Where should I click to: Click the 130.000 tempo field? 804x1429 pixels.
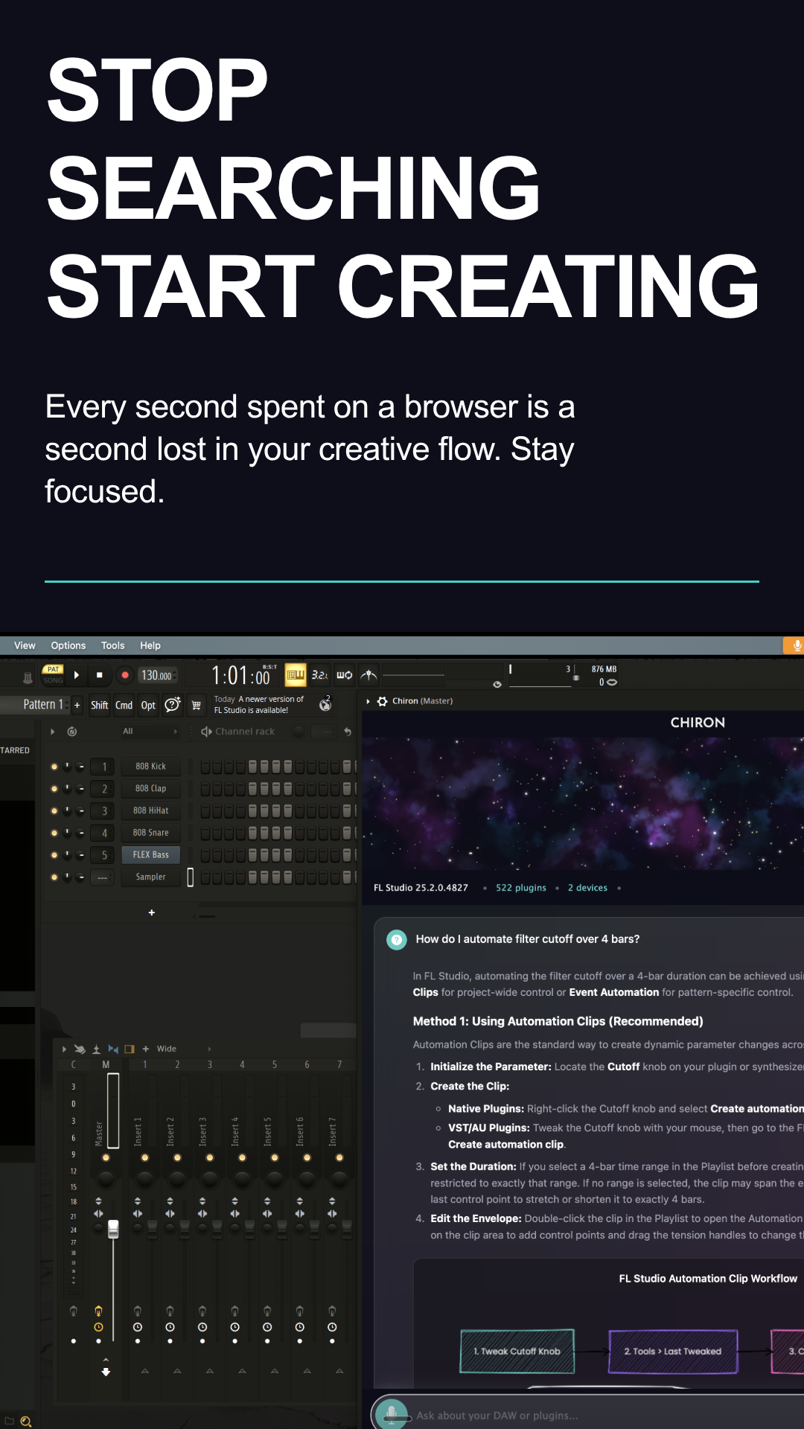pos(156,675)
